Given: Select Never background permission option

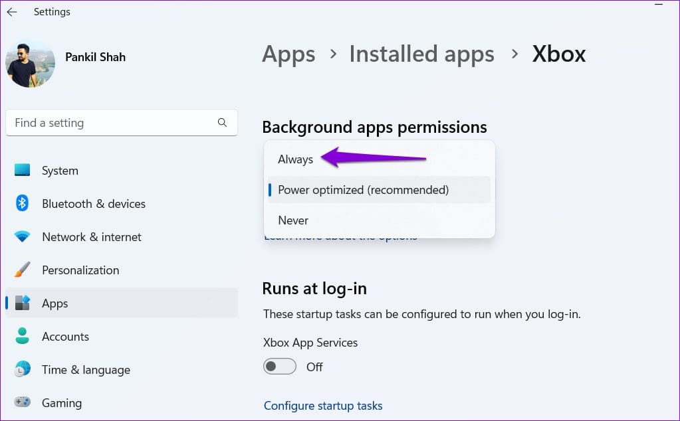Looking at the screenshot, I should point(379,220).
